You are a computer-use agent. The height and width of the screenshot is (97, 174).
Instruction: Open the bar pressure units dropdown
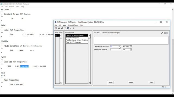pos(131,50)
